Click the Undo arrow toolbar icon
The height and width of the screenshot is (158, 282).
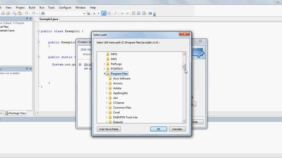click(x=26, y=13)
